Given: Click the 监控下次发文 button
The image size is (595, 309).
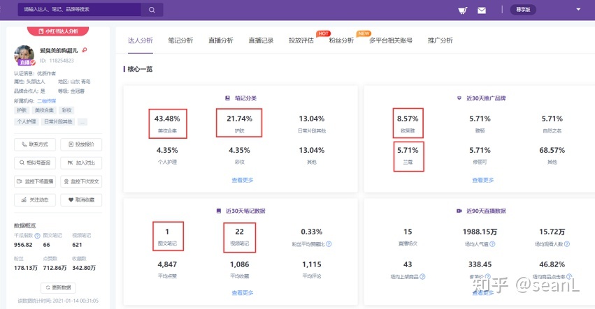Looking at the screenshot, I should click(81, 181).
